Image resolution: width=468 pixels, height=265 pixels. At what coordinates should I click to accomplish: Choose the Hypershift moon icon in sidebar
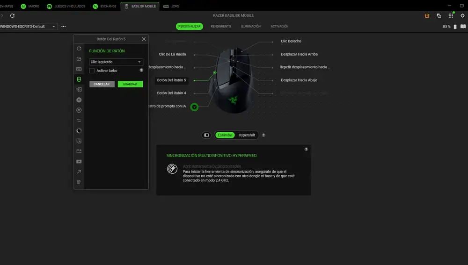pos(79,131)
